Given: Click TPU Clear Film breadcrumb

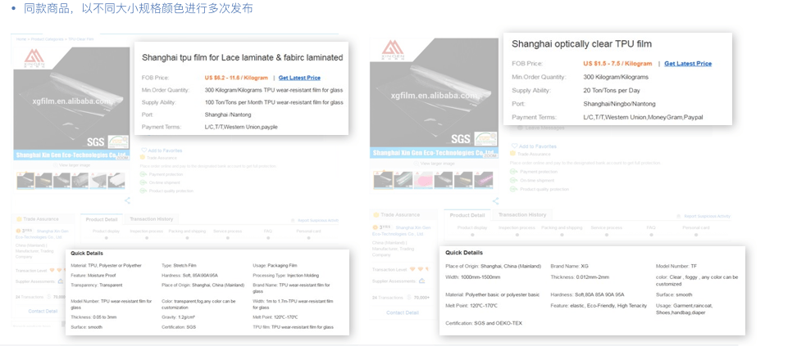Looking at the screenshot, I should point(81,39).
